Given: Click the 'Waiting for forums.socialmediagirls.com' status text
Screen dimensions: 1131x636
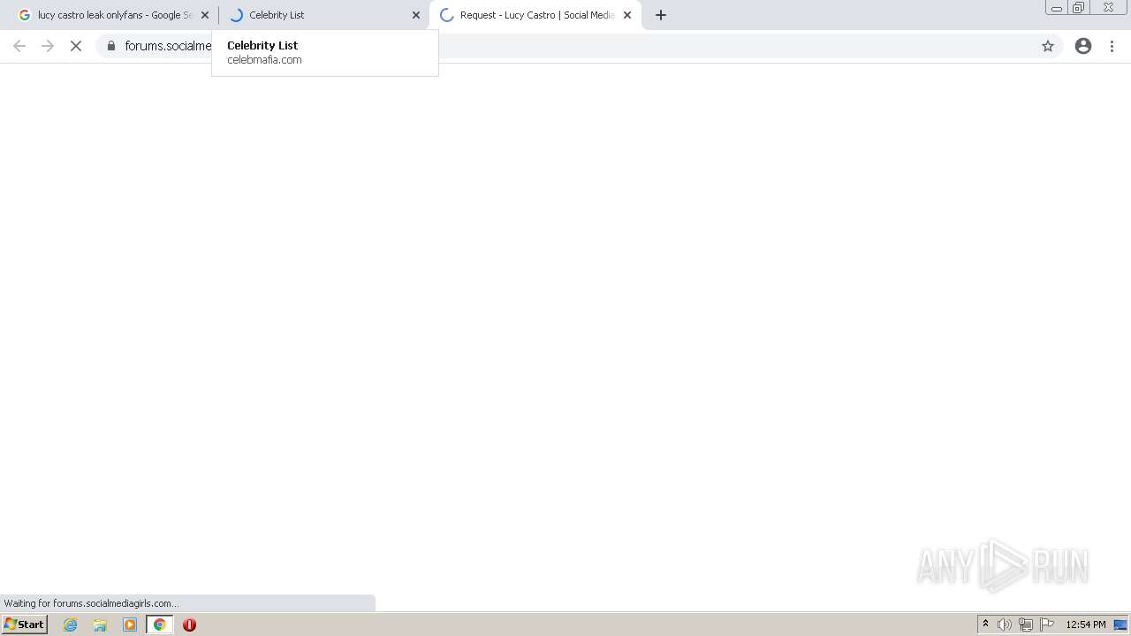Looking at the screenshot, I should coord(92,603).
